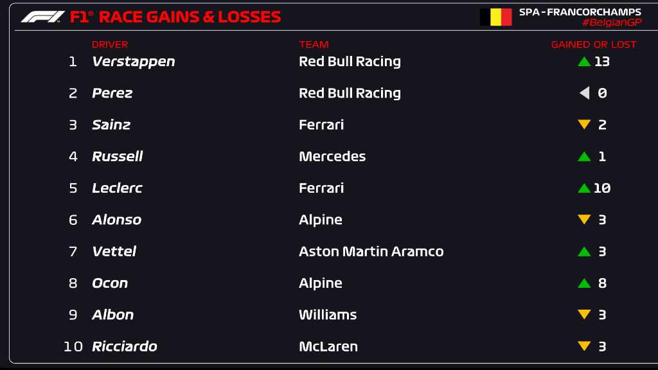Click the orange down arrow for Alonso

pos(583,219)
